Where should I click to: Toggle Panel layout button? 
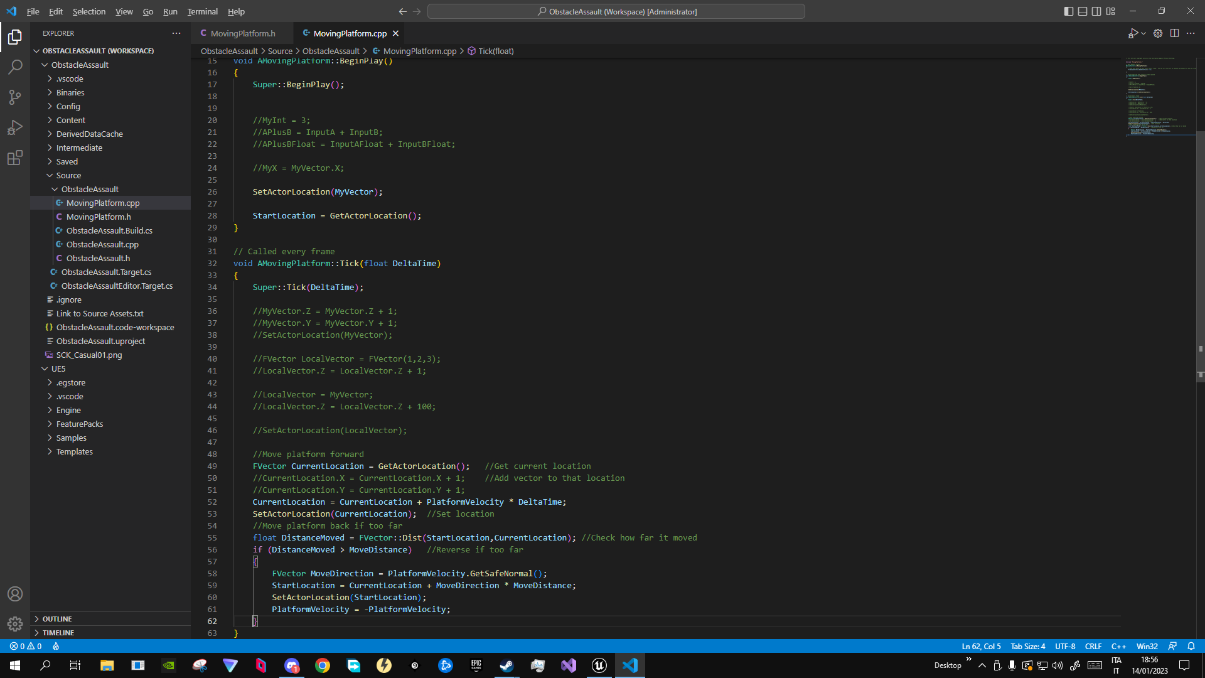tap(1083, 11)
